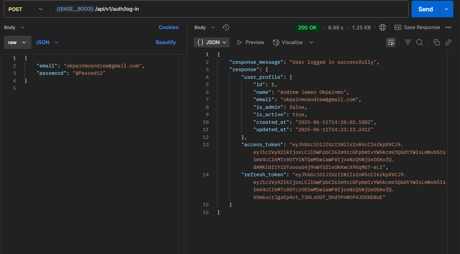
Task: Click the updated_at timestamp value
Action: click(334, 130)
